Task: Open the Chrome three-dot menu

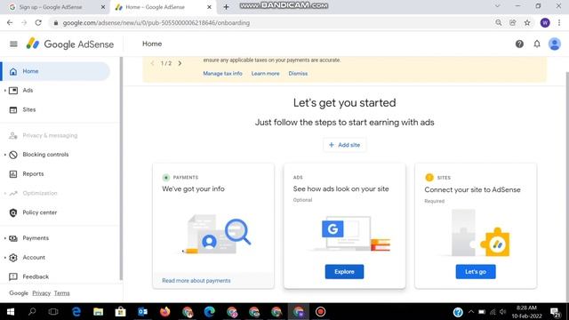Action: pos(559,22)
